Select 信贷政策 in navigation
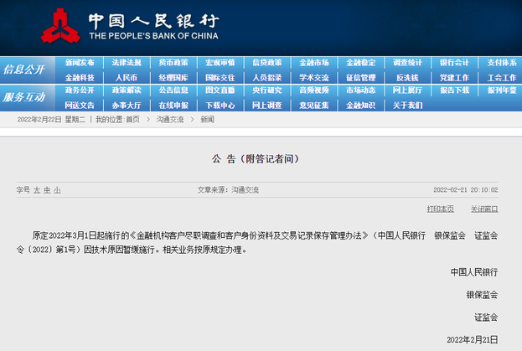This screenshot has height=351, width=522. (267, 63)
